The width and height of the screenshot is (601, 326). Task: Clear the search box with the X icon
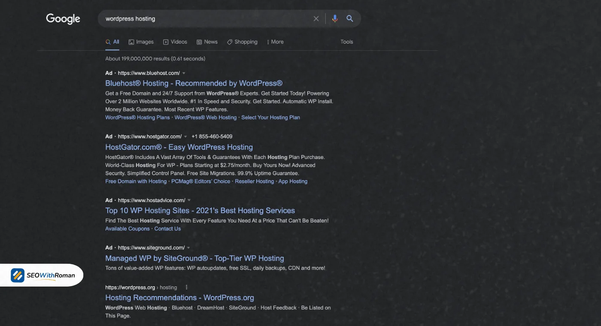[316, 18]
